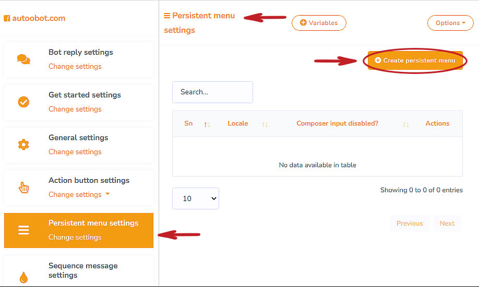This screenshot has width=479, height=287.
Task: Click Change settings under Bot reply settings
Action: point(75,66)
